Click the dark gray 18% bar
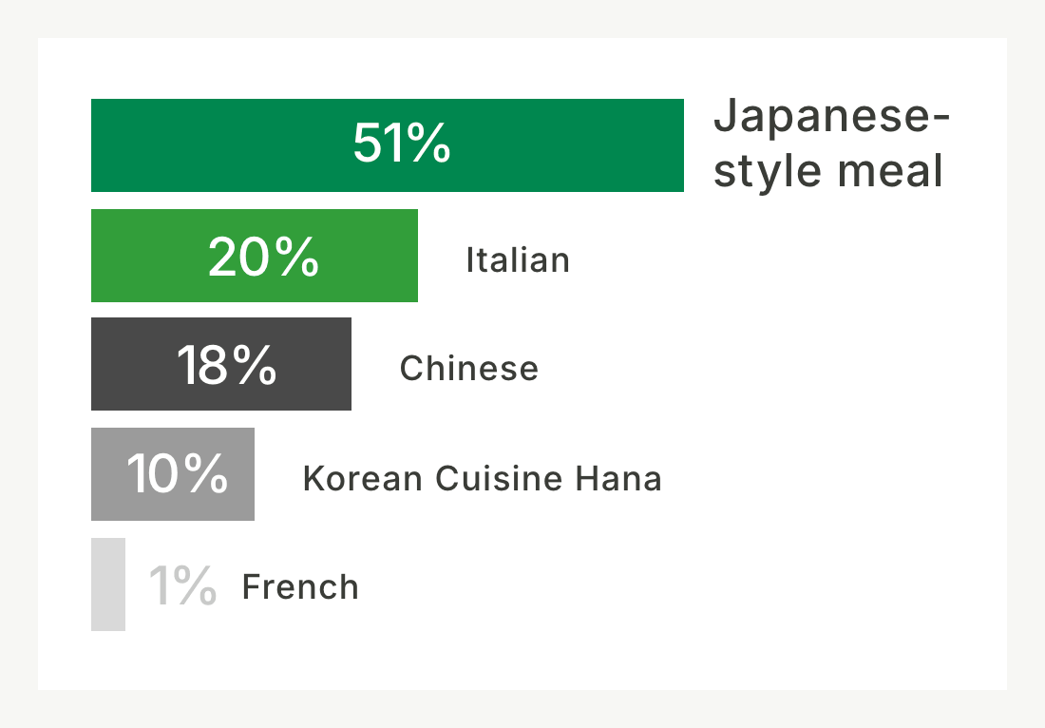 221,364
